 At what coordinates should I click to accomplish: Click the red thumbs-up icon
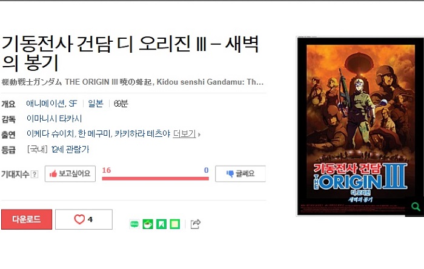point(53,173)
